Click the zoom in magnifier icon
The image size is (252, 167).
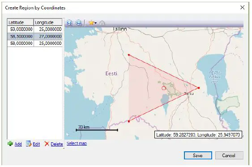click(69, 23)
